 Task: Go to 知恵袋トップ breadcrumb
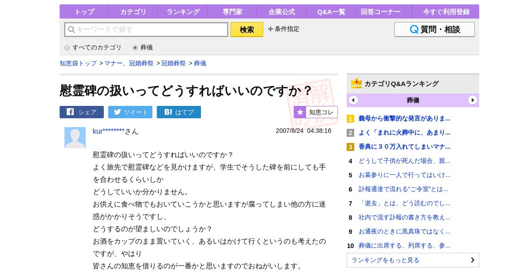[78, 63]
